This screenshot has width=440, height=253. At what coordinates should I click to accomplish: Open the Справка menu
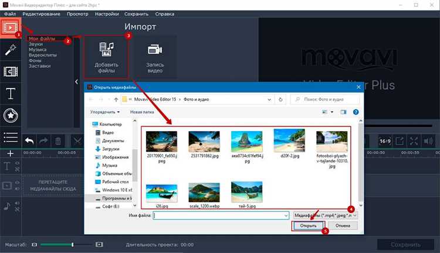point(164,14)
